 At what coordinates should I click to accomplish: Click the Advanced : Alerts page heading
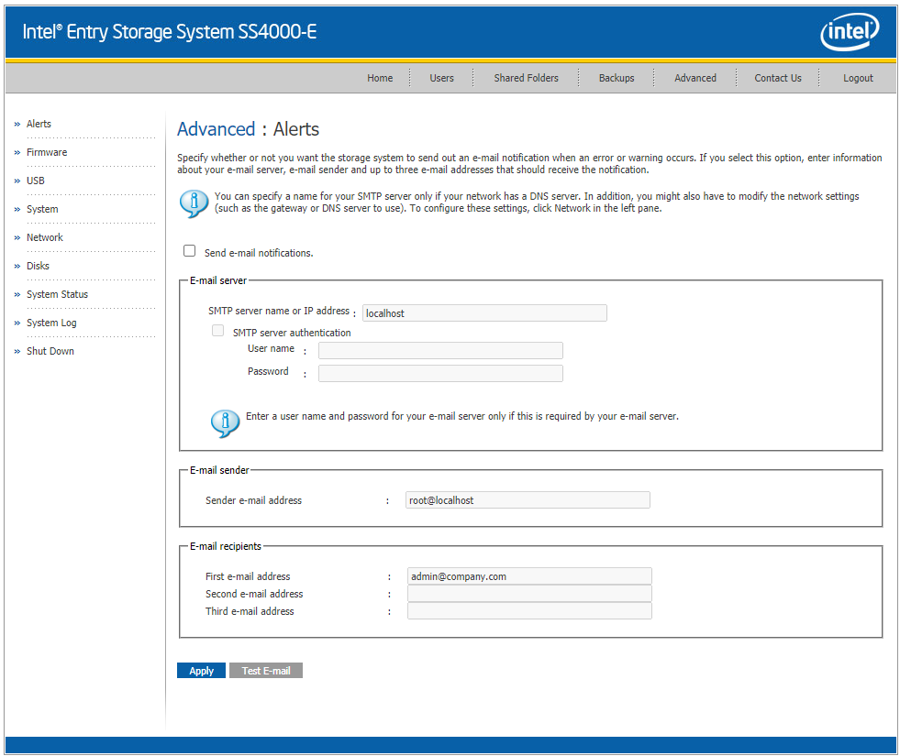(x=248, y=129)
